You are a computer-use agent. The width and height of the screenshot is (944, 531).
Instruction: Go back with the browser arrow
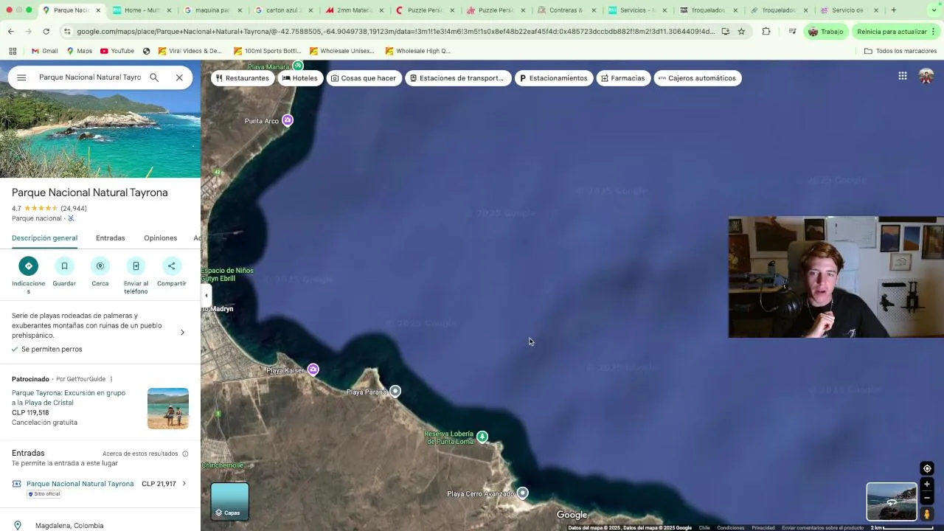[10, 32]
